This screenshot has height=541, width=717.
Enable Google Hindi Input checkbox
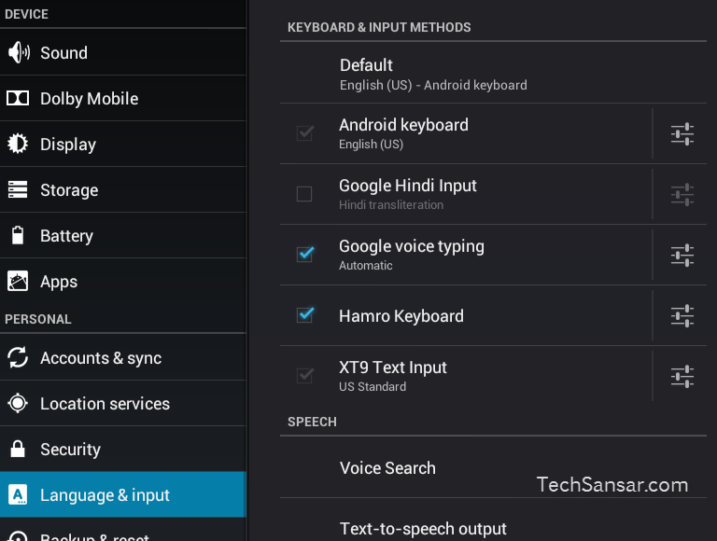304,194
